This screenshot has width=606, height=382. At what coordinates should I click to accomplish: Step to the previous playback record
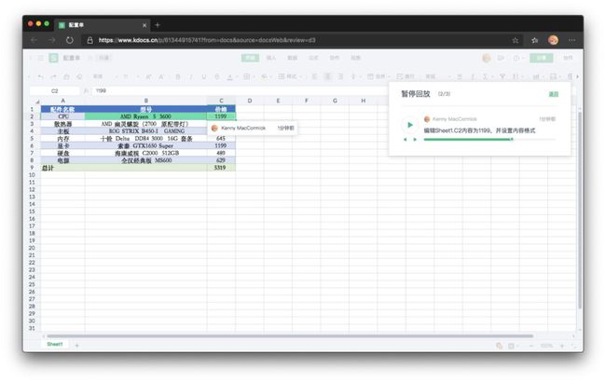pyautogui.click(x=405, y=140)
